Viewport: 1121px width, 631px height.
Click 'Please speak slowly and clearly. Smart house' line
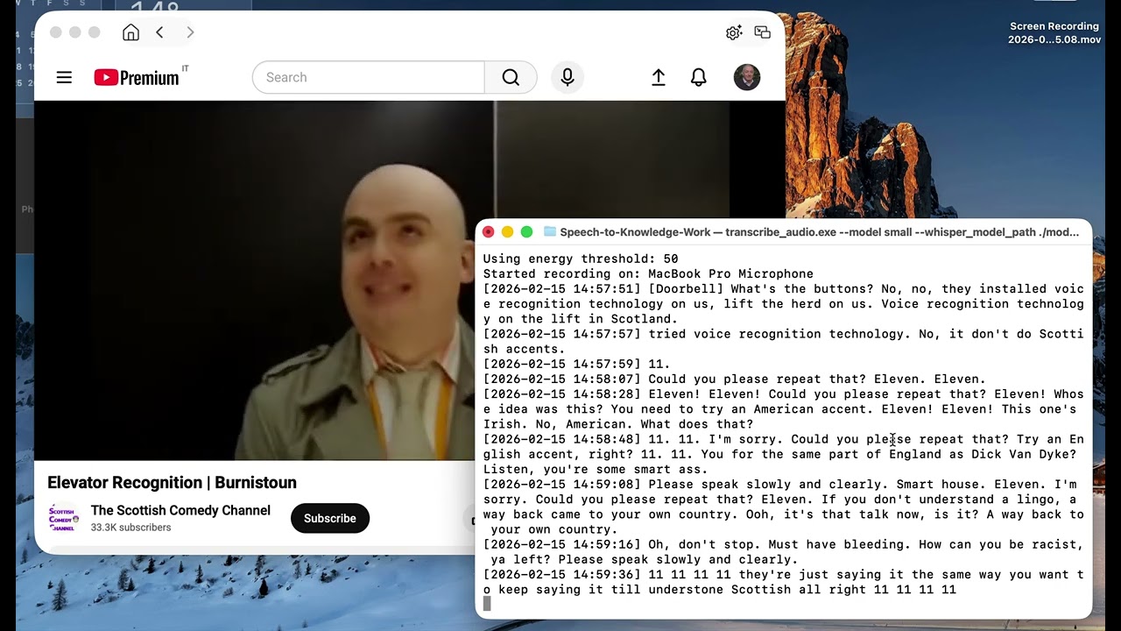pyautogui.click(x=784, y=507)
